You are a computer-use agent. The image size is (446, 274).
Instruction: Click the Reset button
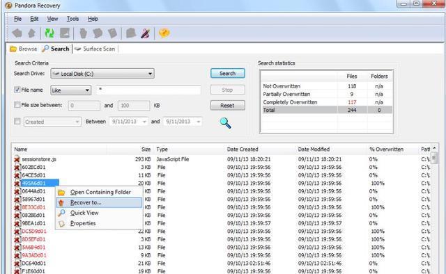228,105
